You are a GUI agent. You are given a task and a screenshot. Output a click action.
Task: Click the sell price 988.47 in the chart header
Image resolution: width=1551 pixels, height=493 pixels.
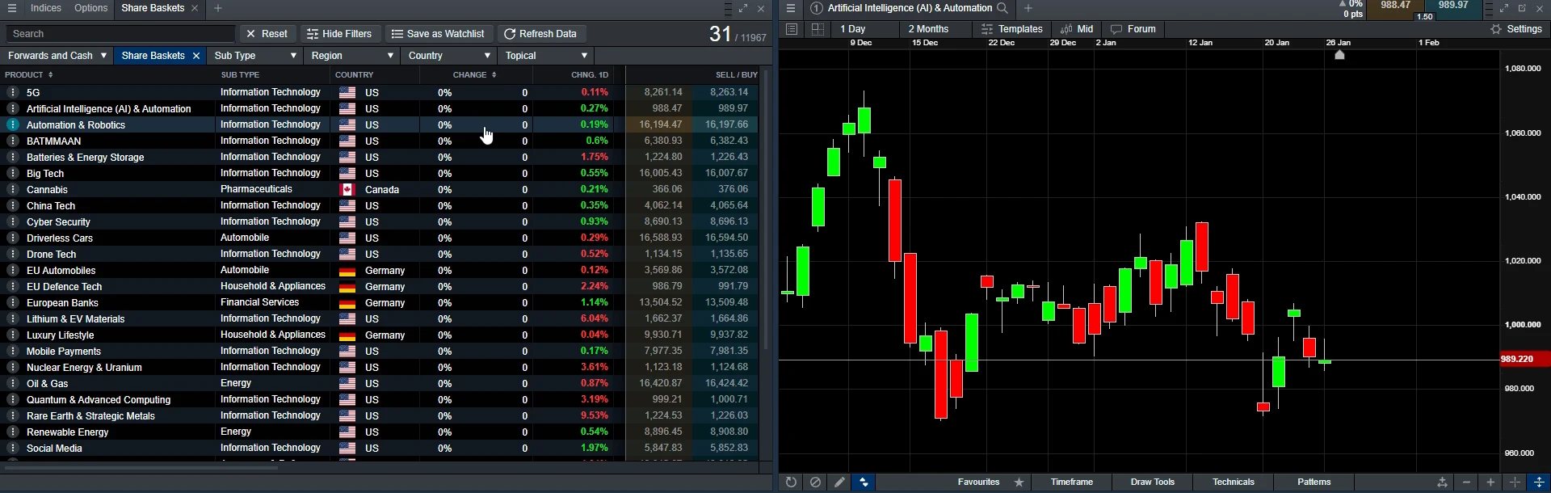tap(1395, 6)
